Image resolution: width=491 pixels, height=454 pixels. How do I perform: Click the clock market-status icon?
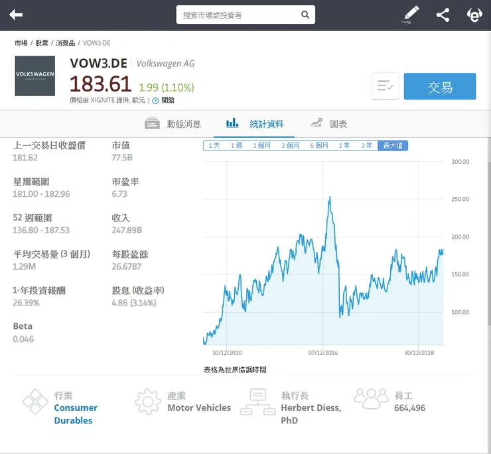155,101
